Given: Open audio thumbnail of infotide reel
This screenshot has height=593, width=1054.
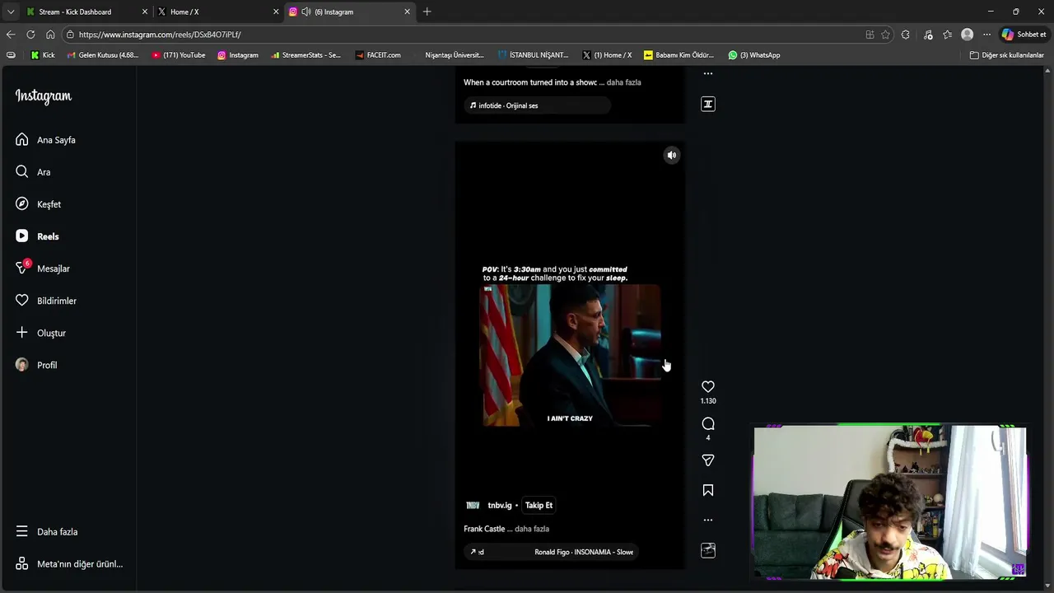Looking at the screenshot, I should tap(708, 104).
